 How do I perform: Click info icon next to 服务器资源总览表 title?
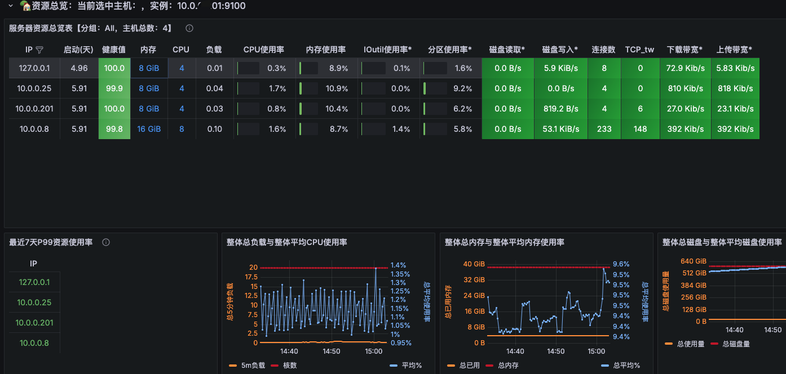click(189, 28)
